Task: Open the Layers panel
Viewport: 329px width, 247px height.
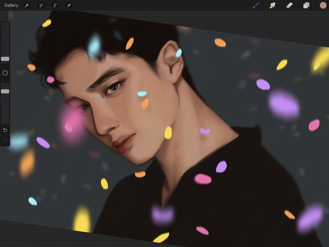Action: [306, 5]
